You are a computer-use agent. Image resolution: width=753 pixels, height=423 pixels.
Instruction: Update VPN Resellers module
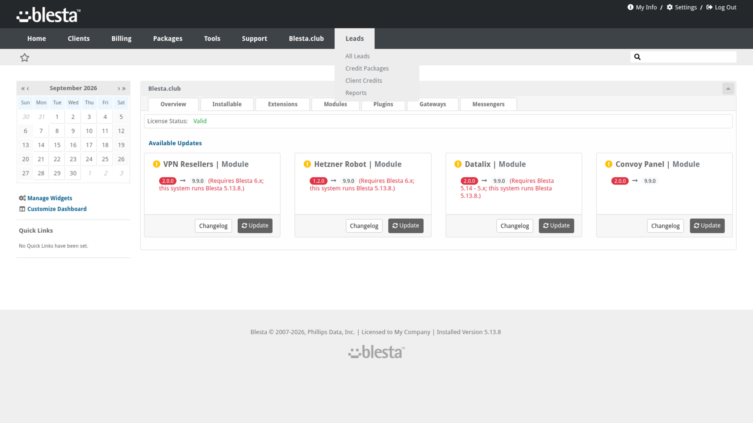pos(255,226)
